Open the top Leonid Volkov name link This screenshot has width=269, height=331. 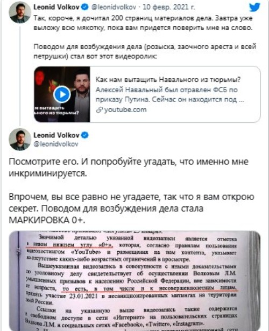(x=56, y=7)
